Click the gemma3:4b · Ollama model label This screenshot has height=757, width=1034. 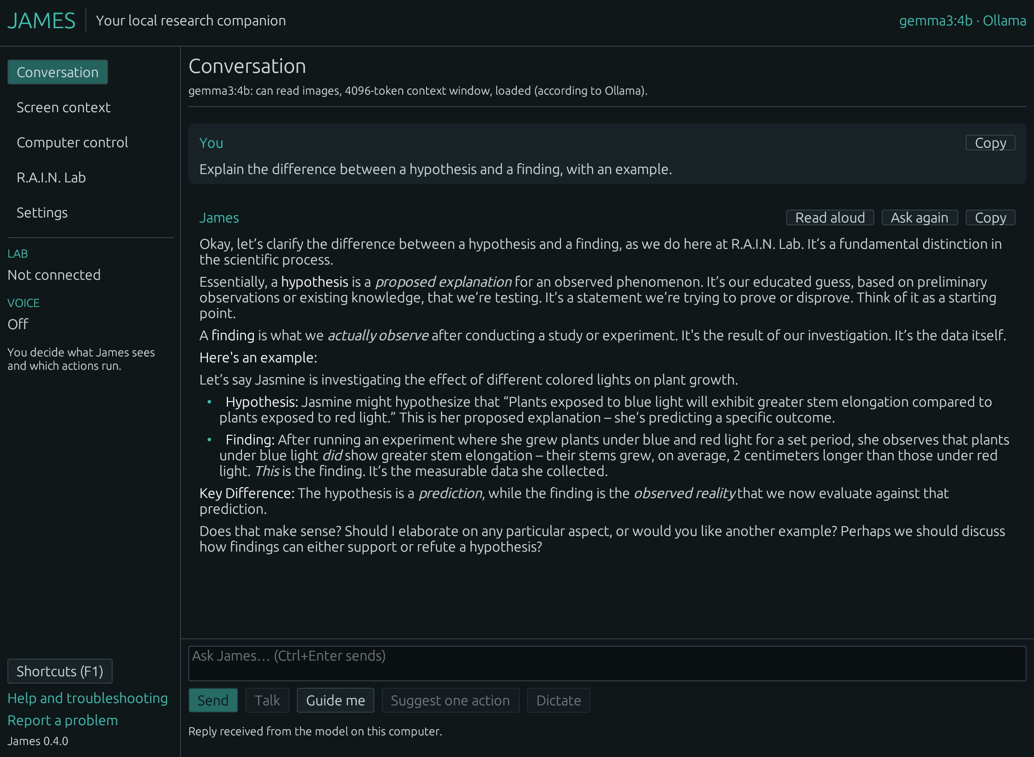coord(962,20)
